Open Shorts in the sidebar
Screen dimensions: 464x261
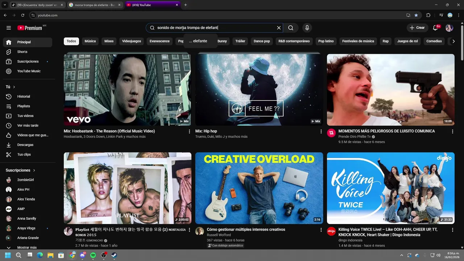(x=28, y=52)
